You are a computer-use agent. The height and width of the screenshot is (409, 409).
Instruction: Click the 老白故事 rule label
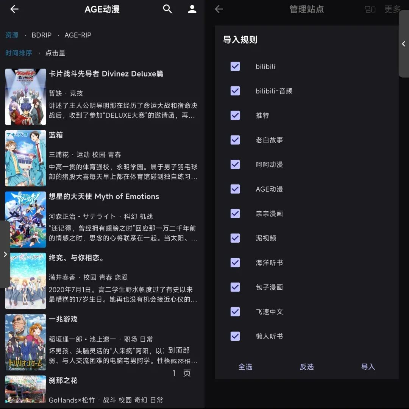click(269, 140)
